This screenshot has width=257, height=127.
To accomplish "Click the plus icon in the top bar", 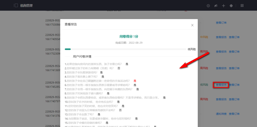I will click(223, 6).
